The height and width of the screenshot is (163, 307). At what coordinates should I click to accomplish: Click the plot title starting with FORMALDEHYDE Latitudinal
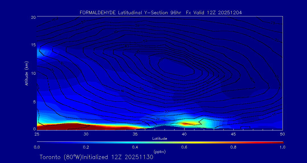click(x=161, y=13)
